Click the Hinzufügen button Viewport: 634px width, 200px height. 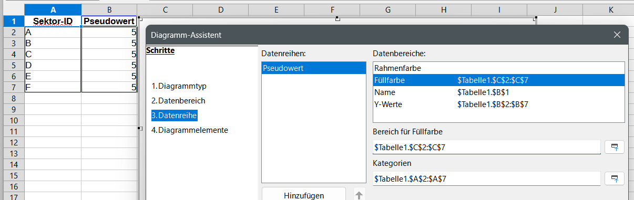click(304, 195)
